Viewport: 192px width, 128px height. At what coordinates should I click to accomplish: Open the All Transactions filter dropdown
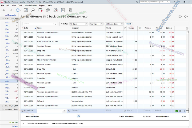(114, 24)
